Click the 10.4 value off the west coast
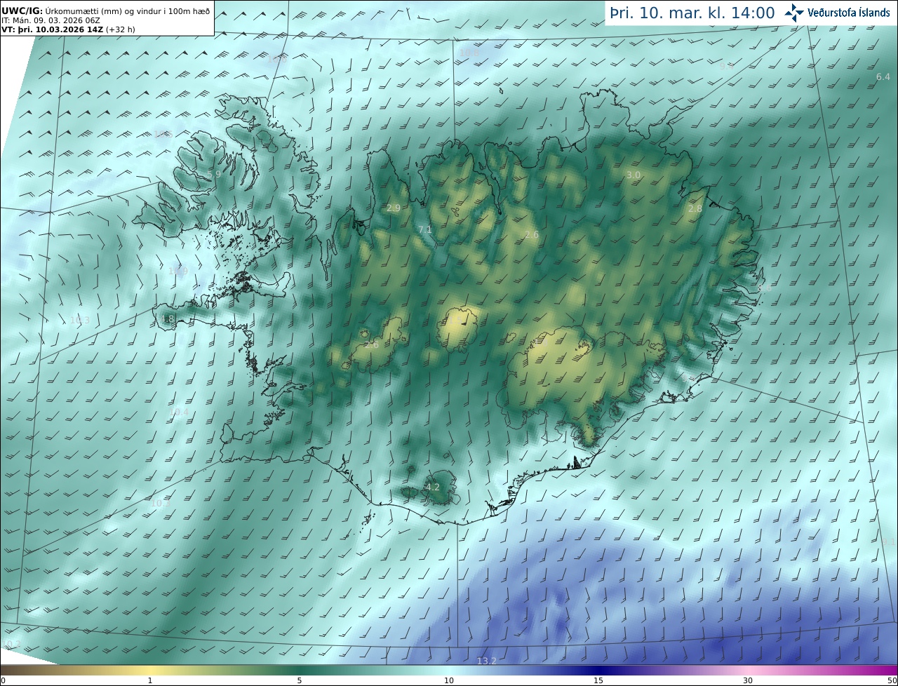 coord(180,412)
